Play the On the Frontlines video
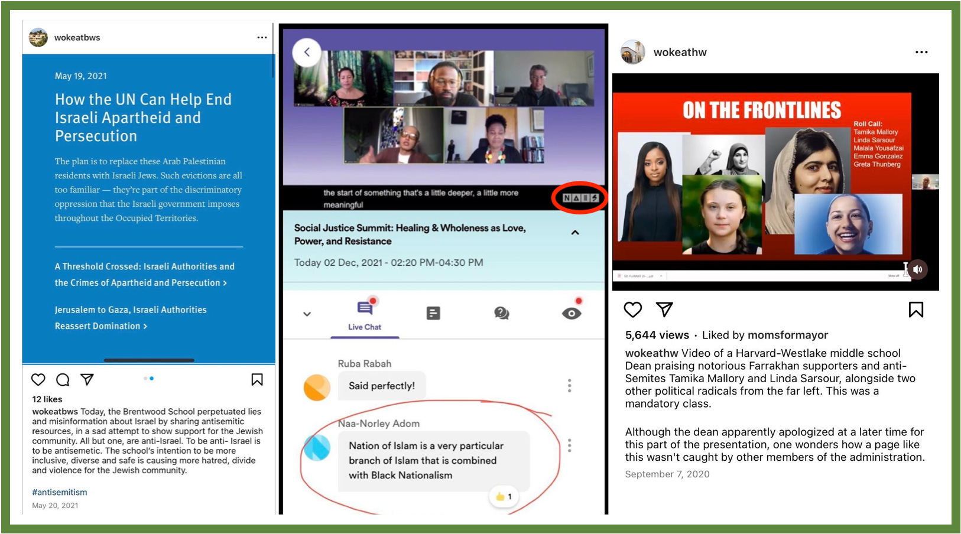961x534 pixels. (x=775, y=182)
